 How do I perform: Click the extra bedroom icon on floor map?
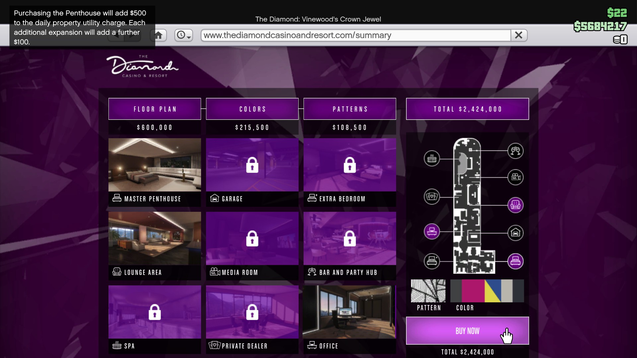click(x=432, y=261)
